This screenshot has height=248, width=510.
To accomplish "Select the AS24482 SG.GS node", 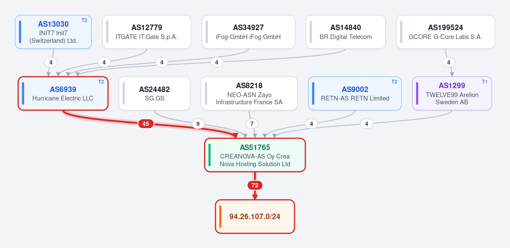I will point(154,93).
